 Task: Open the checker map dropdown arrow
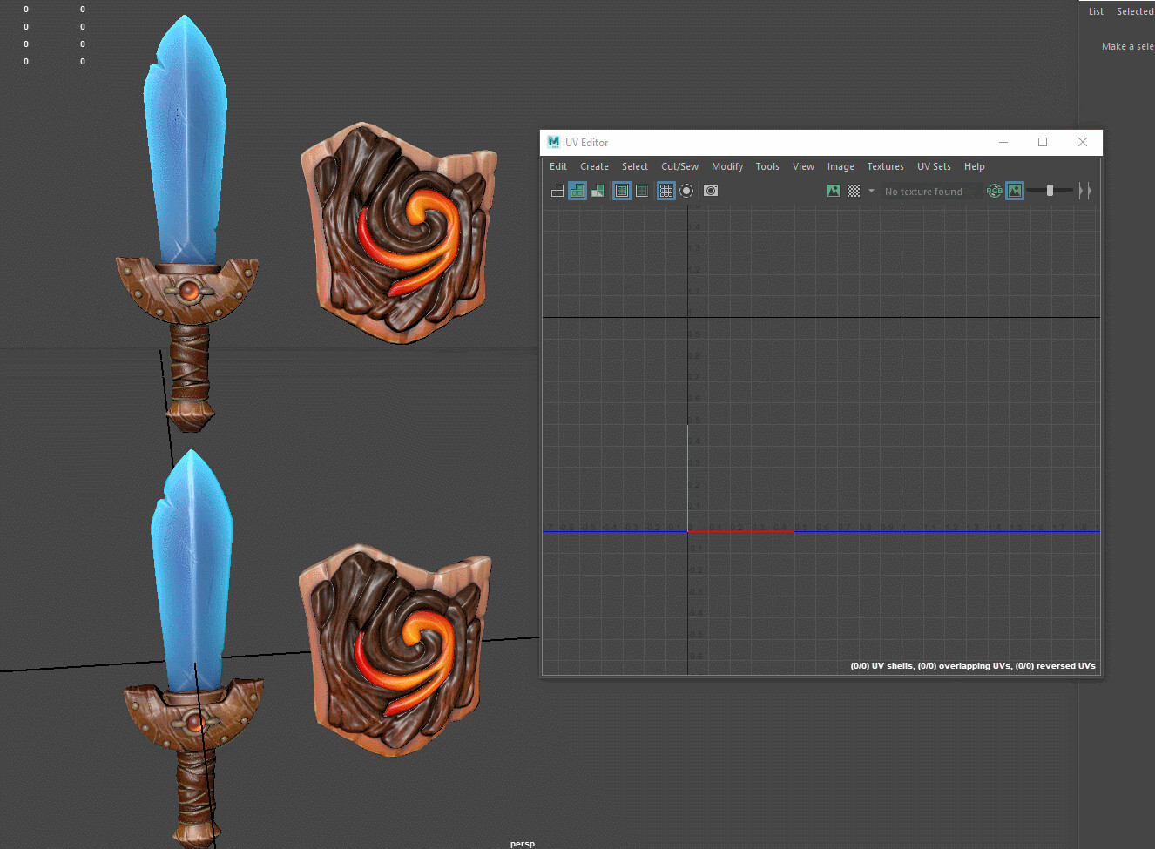871,191
